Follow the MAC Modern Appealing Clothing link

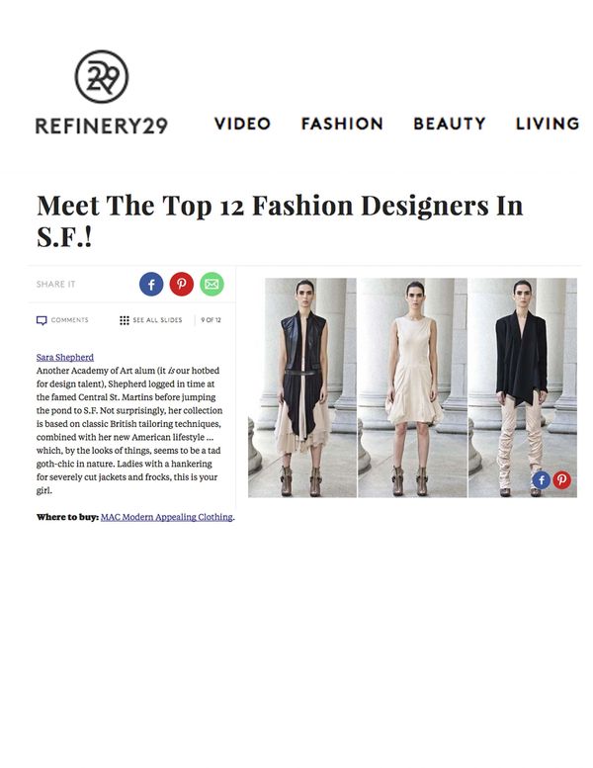pos(166,517)
